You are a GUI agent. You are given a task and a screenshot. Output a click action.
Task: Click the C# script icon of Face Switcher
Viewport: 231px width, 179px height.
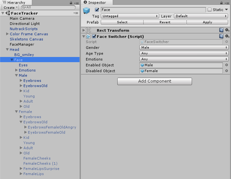88,36
